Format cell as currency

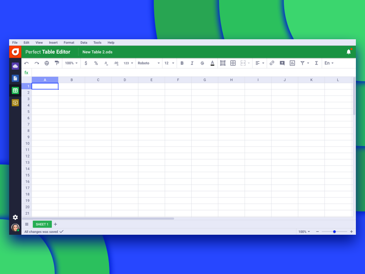(x=86, y=63)
